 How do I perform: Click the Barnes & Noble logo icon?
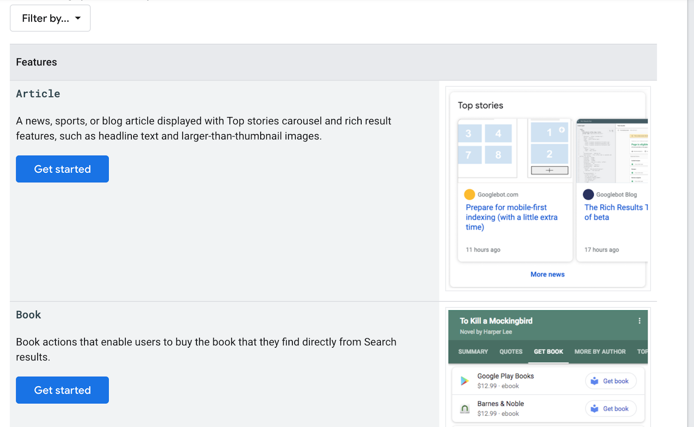(465, 408)
